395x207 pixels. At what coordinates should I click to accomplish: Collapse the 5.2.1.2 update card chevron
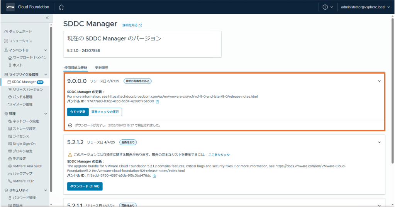point(380,142)
